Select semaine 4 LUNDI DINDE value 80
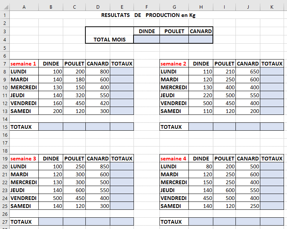 pyautogui.click(x=200, y=166)
